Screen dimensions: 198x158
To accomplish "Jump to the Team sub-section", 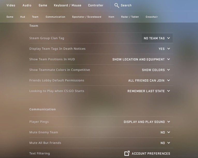I will pyautogui.click(x=35, y=17).
